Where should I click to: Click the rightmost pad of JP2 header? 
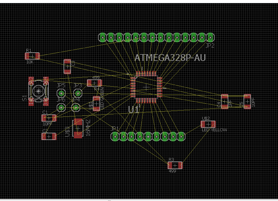tap(210, 37)
